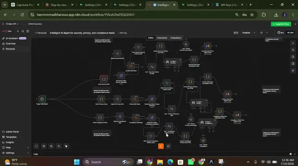
Task: Open the Split Out Privacy RSS node
Action: click(117, 99)
